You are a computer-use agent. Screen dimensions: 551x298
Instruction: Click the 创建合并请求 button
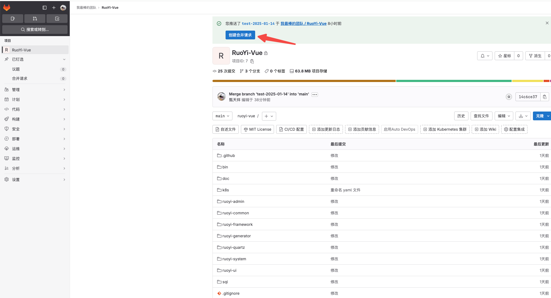pos(240,35)
